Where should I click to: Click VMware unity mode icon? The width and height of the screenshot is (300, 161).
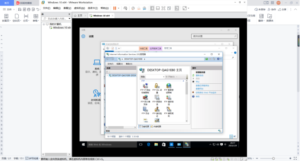click(169, 8)
